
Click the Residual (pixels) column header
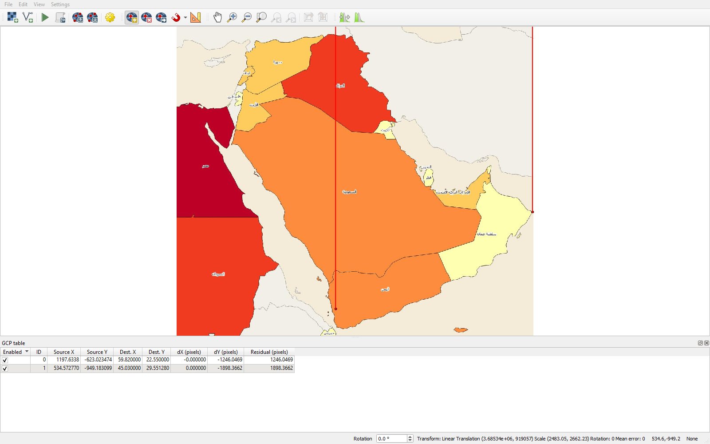tap(269, 352)
